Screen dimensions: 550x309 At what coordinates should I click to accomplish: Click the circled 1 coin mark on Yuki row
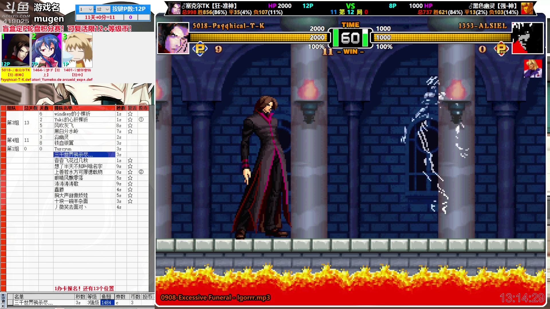pos(141,120)
